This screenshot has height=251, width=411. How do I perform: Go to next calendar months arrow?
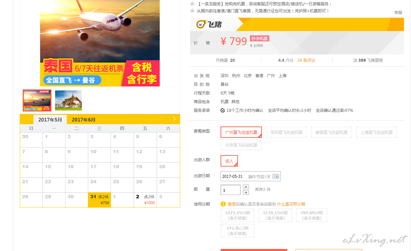[x=174, y=119]
